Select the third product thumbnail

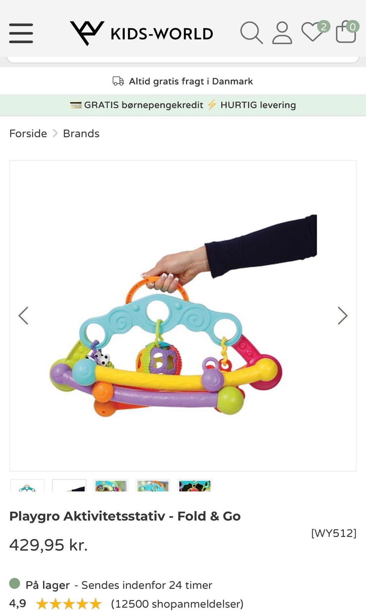[x=111, y=485]
